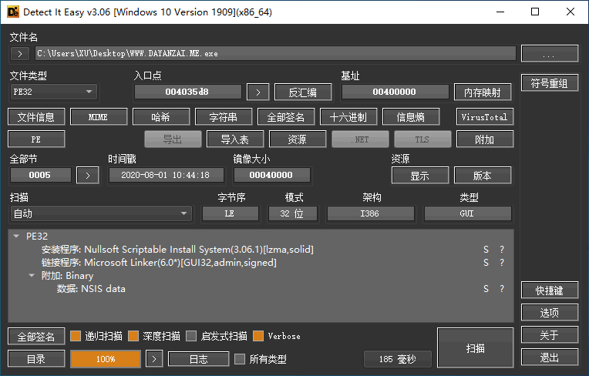Click 全部签名 button in top row
Screen dimensions: 589x376
(285, 117)
